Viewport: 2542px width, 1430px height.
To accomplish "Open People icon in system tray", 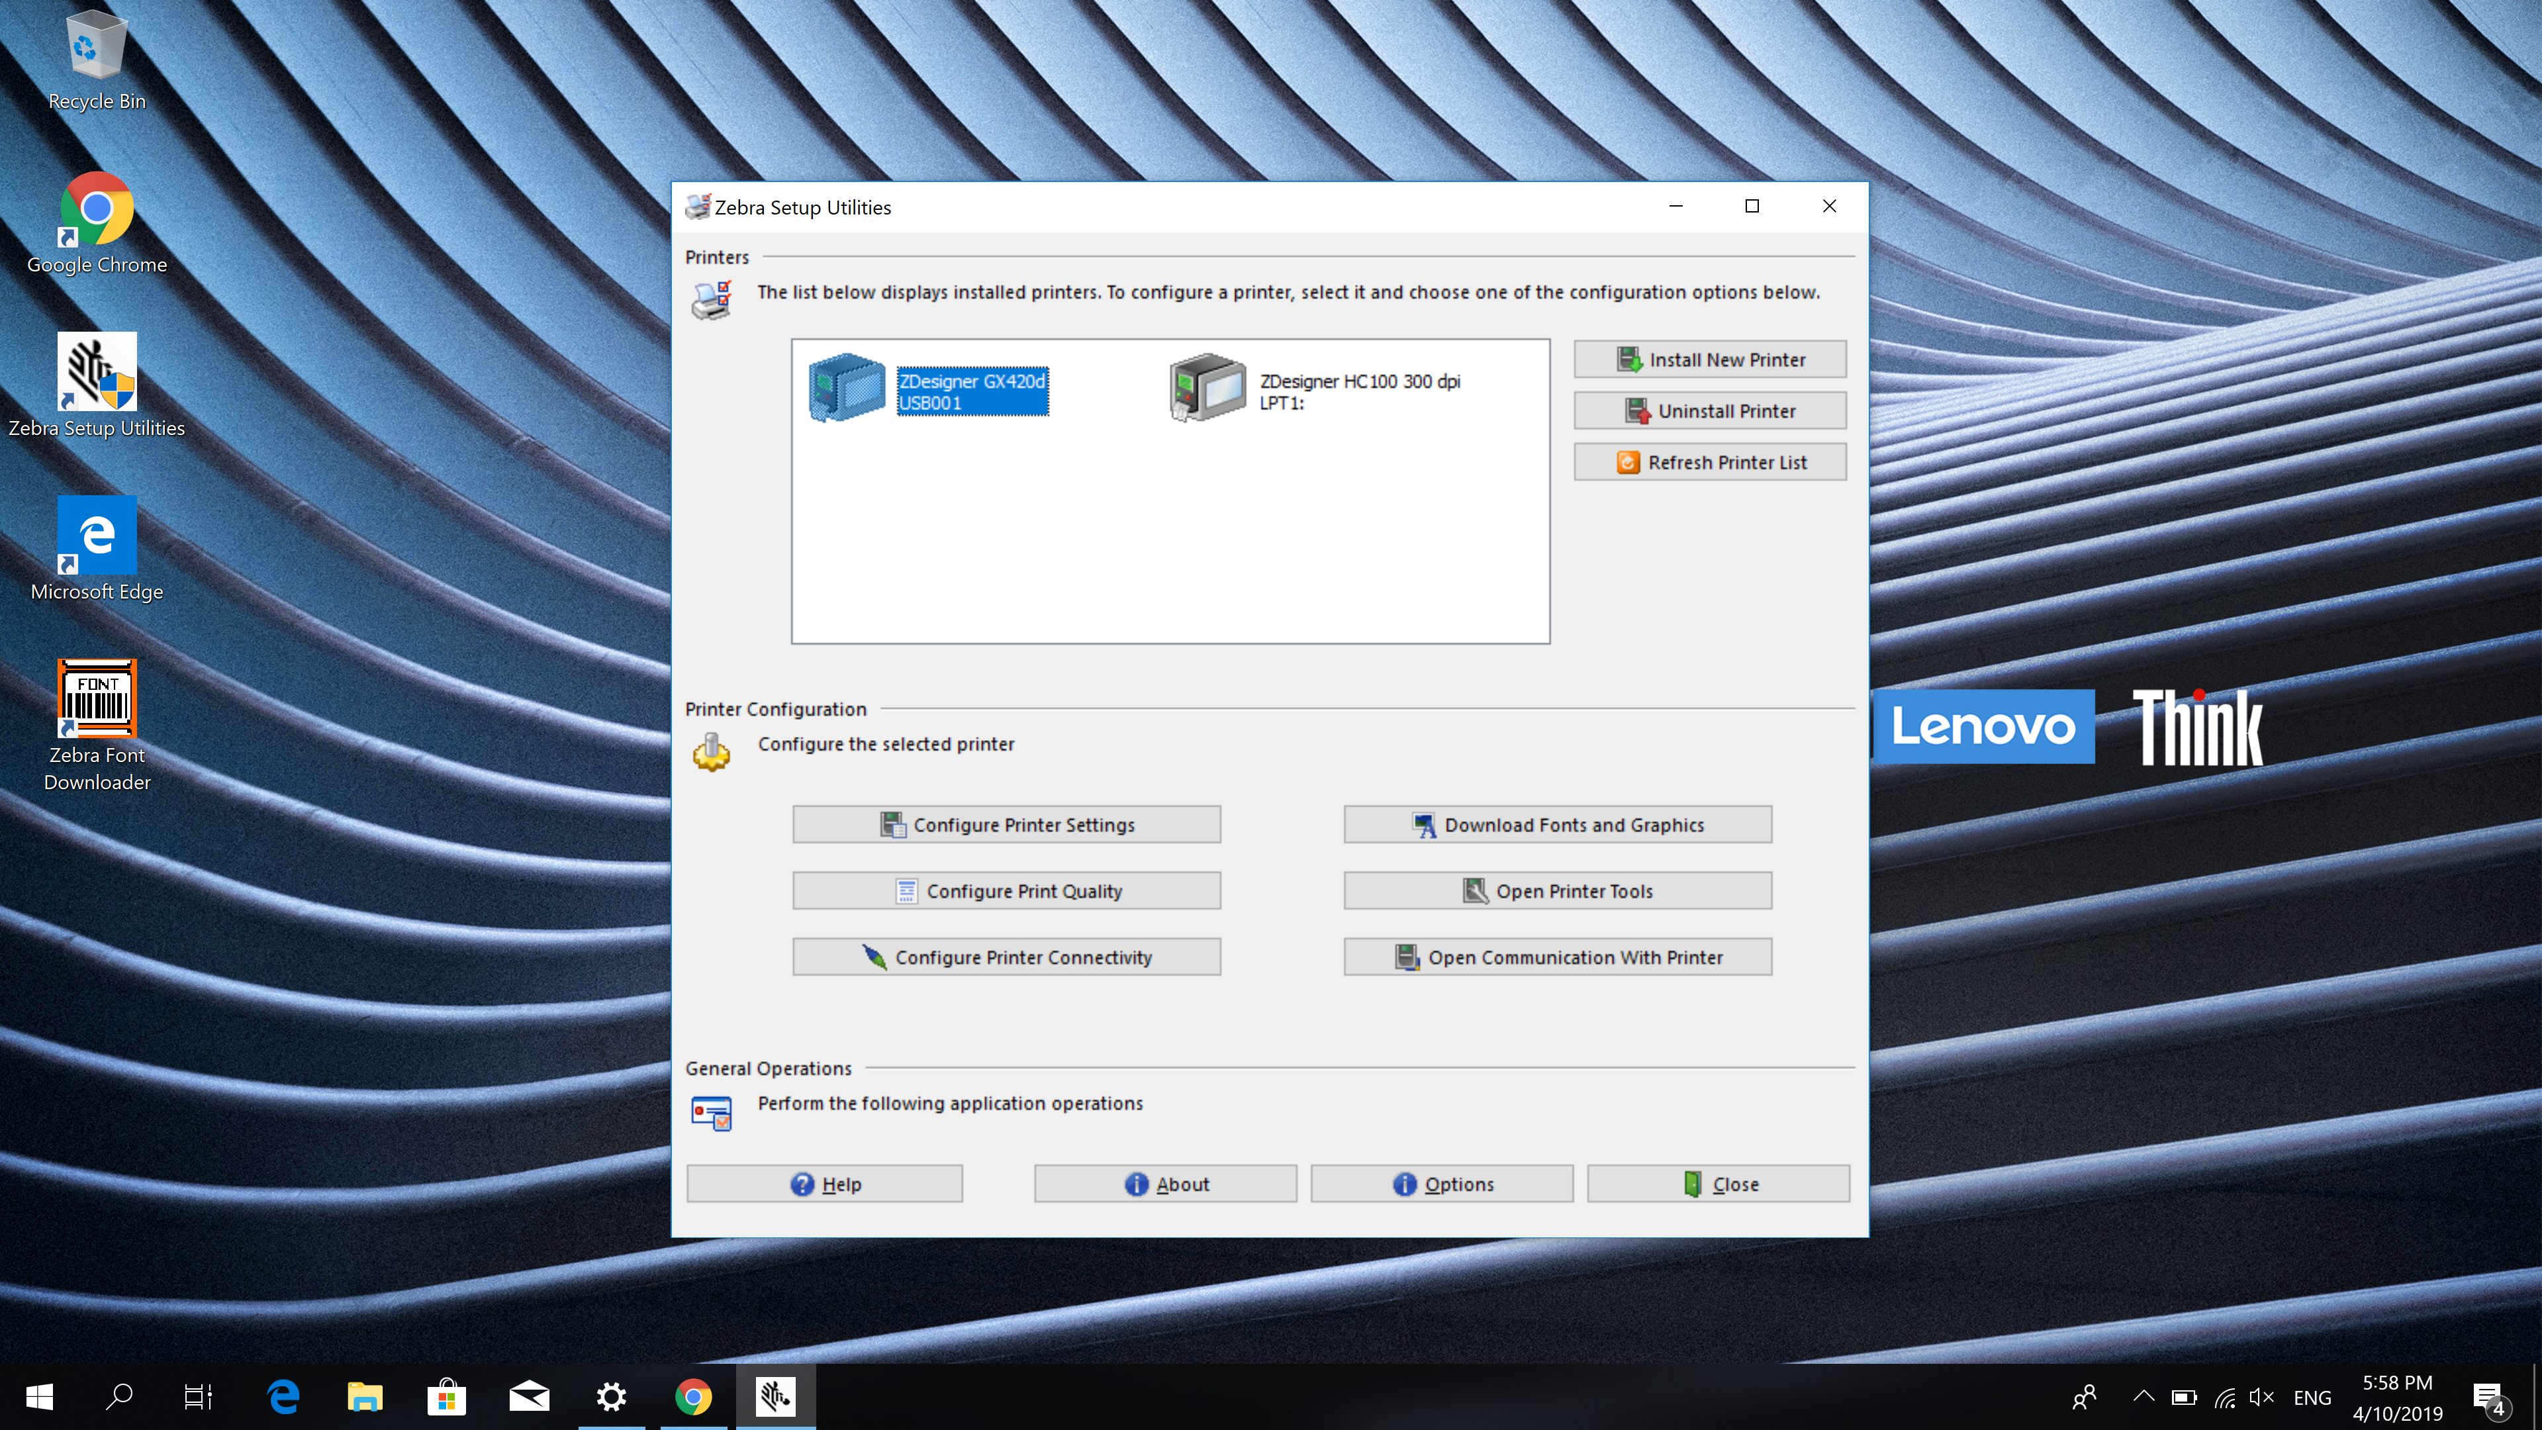I will [2084, 1396].
